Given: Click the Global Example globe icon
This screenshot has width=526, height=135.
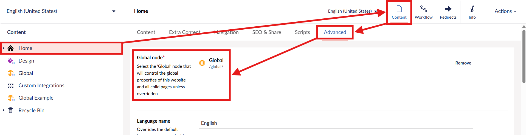Looking at the screenshot, I should click(11, 98).
